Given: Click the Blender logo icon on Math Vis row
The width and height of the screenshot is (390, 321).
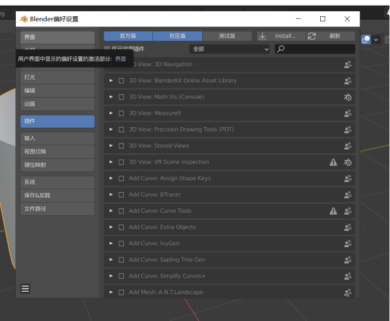Looking at the screenshot, I should (348, 97).
